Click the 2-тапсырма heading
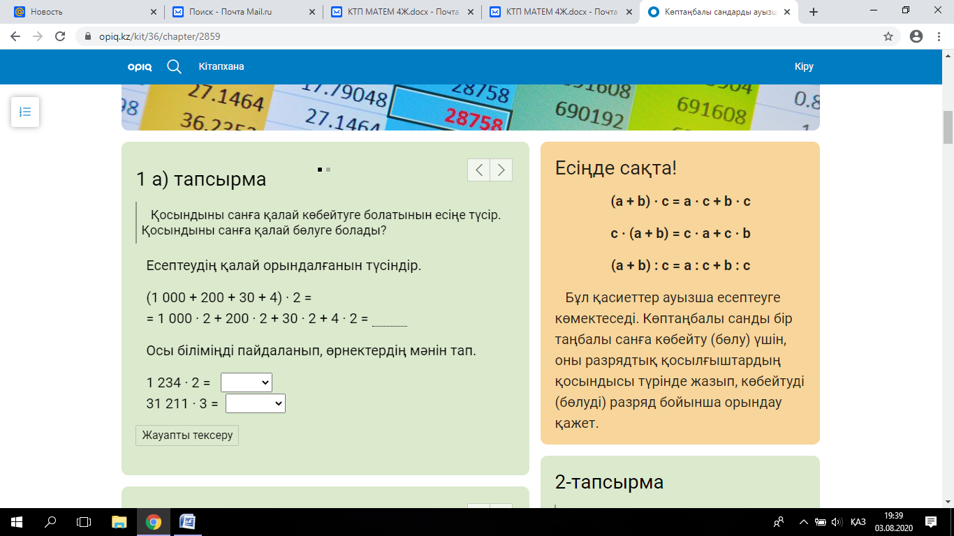The width and height of the screenshot is (954, 536). tap(609, 482)
